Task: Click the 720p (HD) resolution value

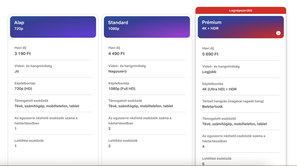Action: 23,89
